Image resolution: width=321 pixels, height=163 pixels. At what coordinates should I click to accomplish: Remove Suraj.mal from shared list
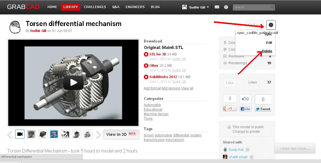248,150
